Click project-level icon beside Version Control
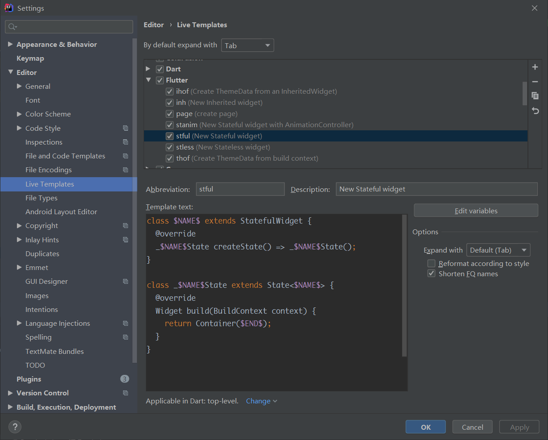The width and height of the screenshot is (548, 440). [125, 393]
